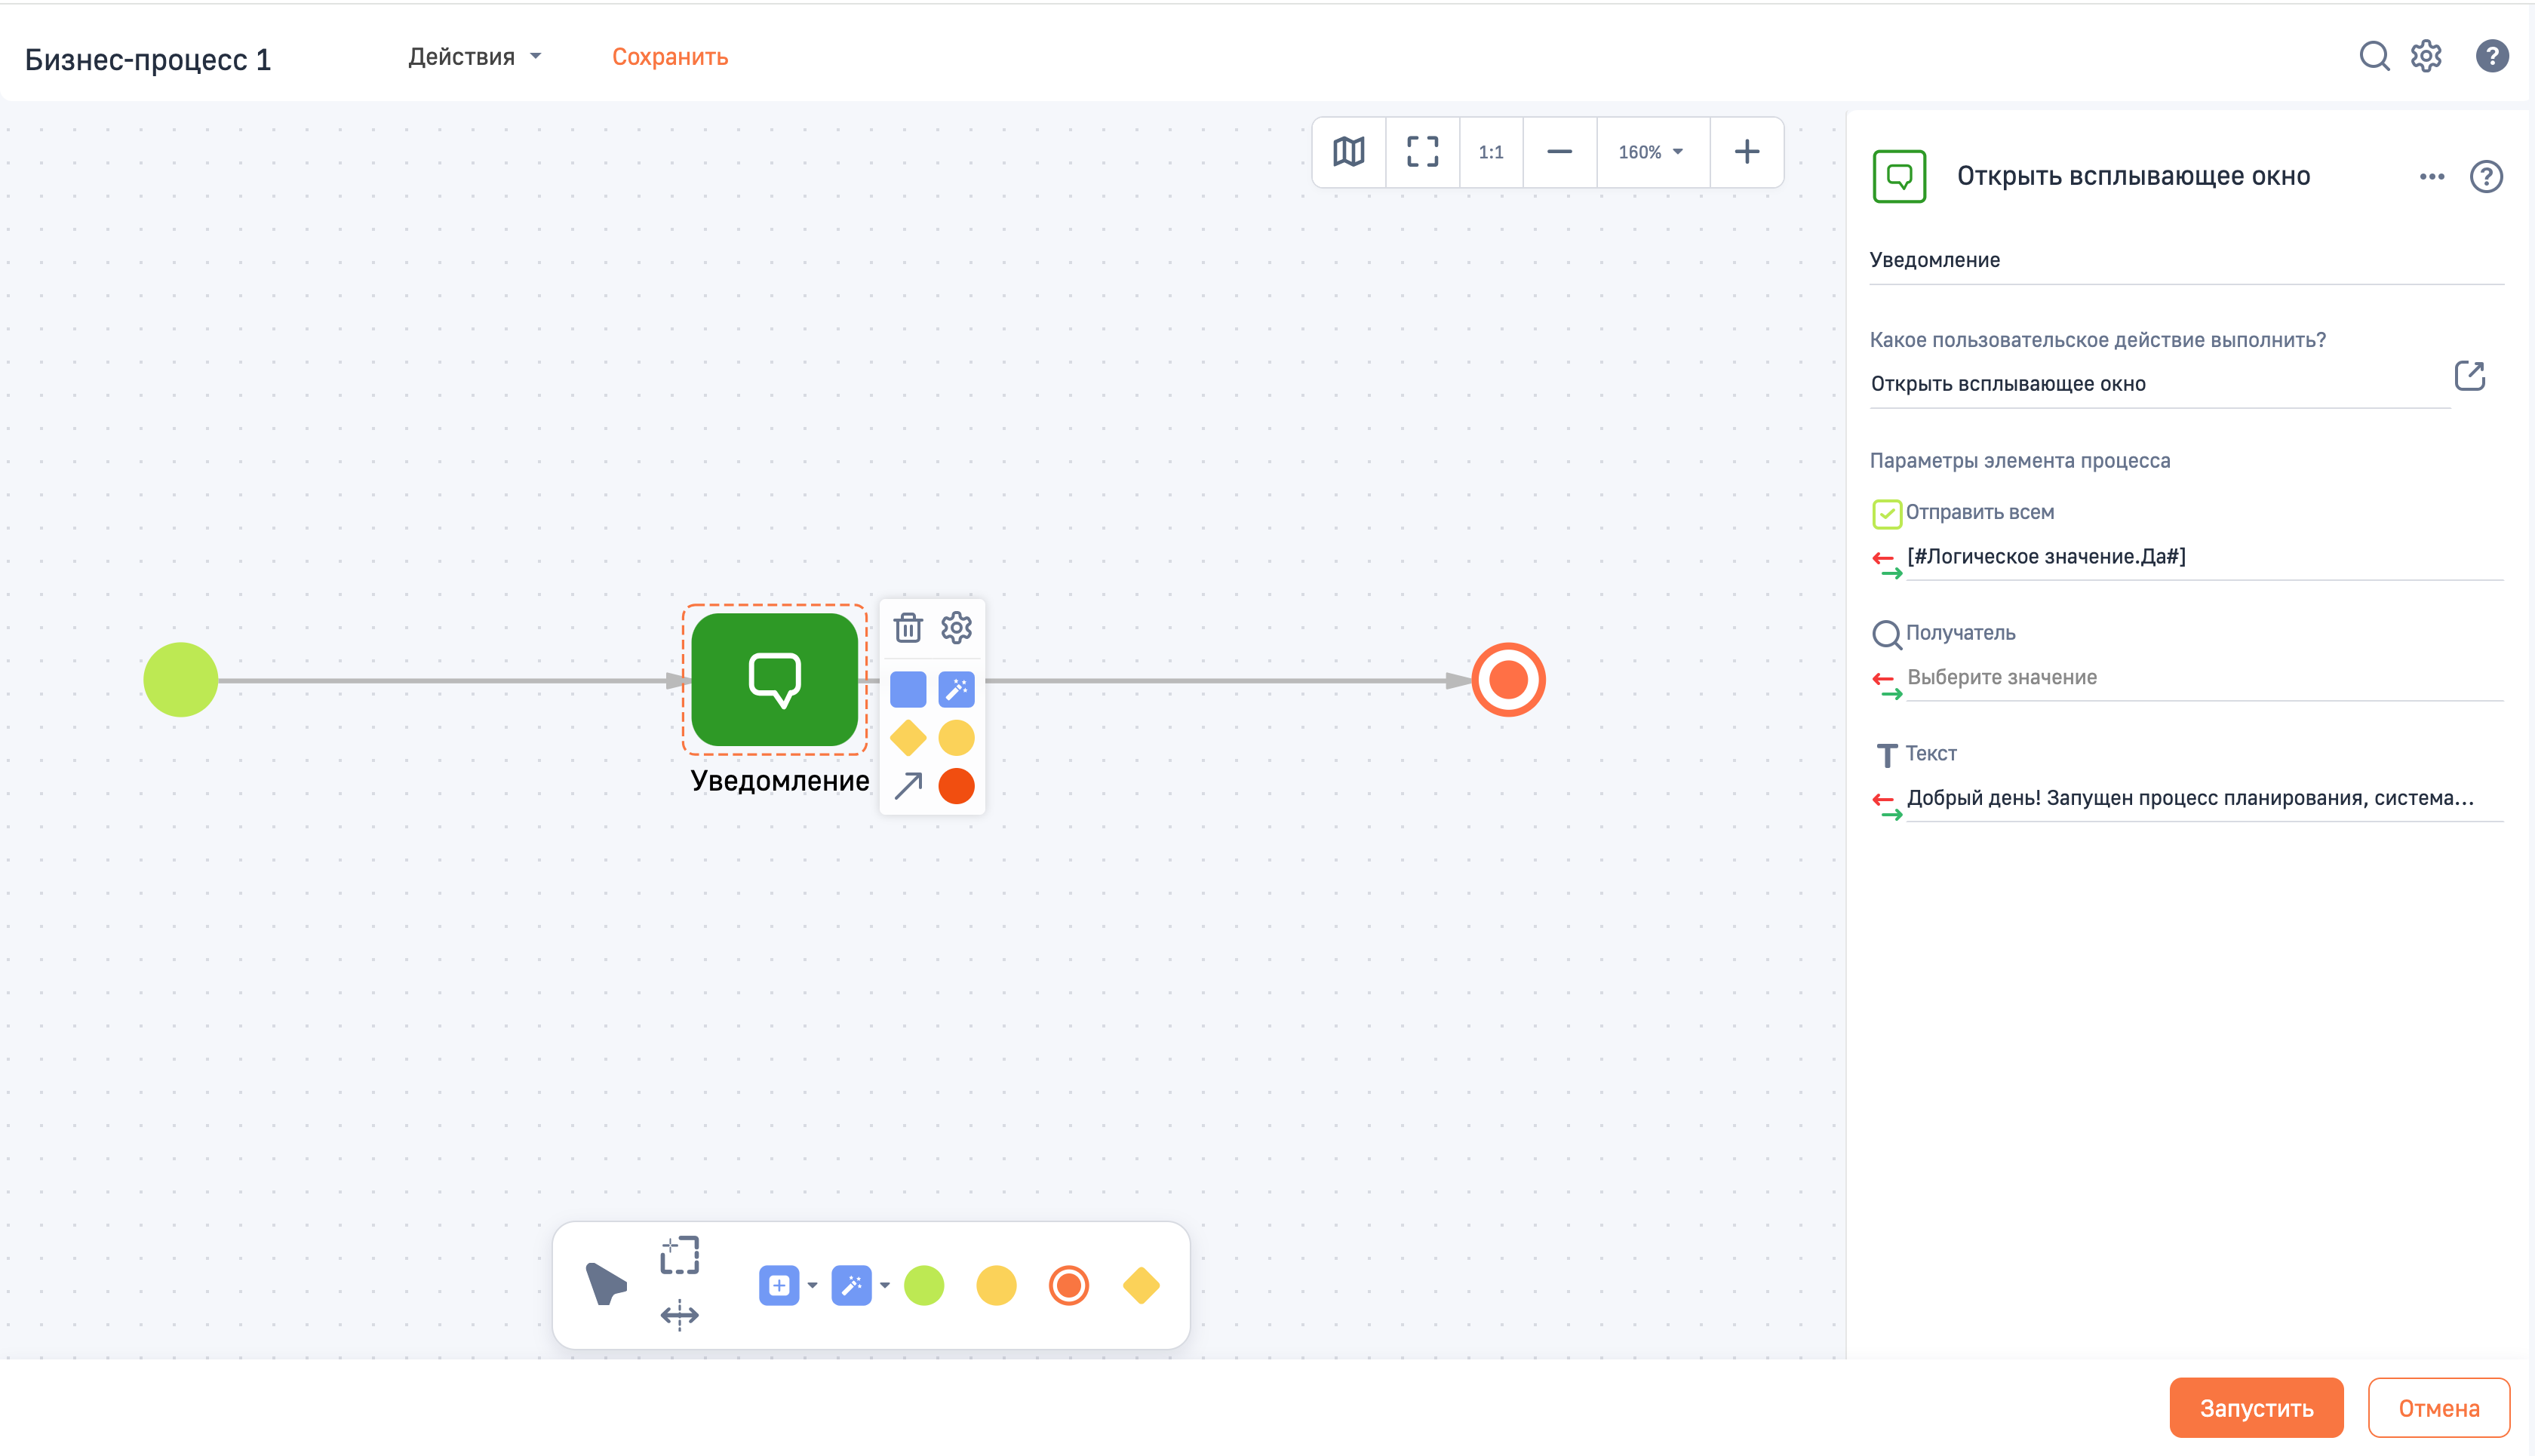Open the three-dots menu in side panel
Image resolution: width=2535 pixels, height=1456 pixels.
[x=2431, y=177]
